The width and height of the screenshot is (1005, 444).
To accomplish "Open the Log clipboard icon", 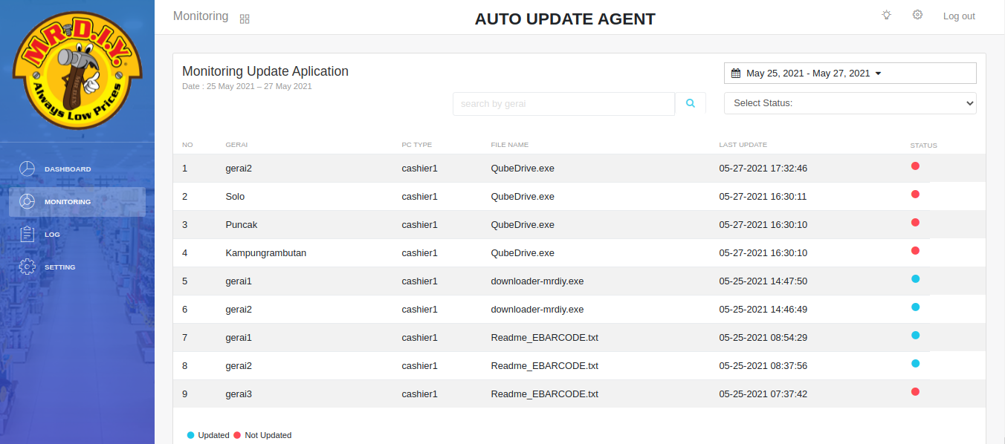I will point(28,235).
